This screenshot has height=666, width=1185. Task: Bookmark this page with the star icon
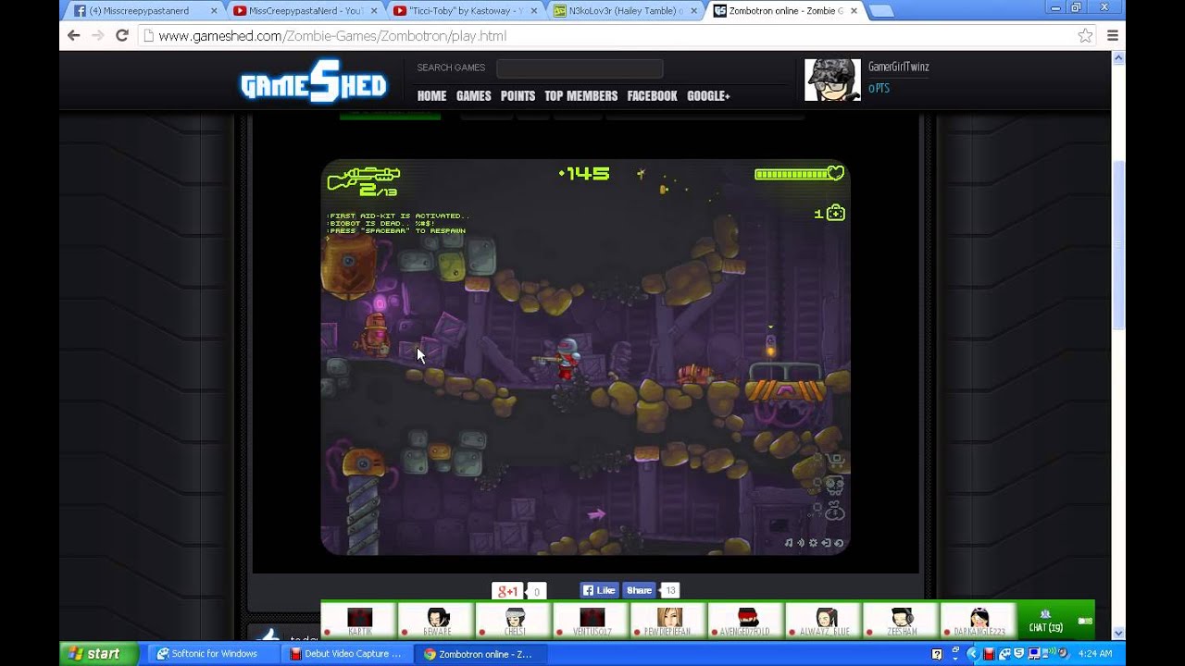coord(1085,36)
